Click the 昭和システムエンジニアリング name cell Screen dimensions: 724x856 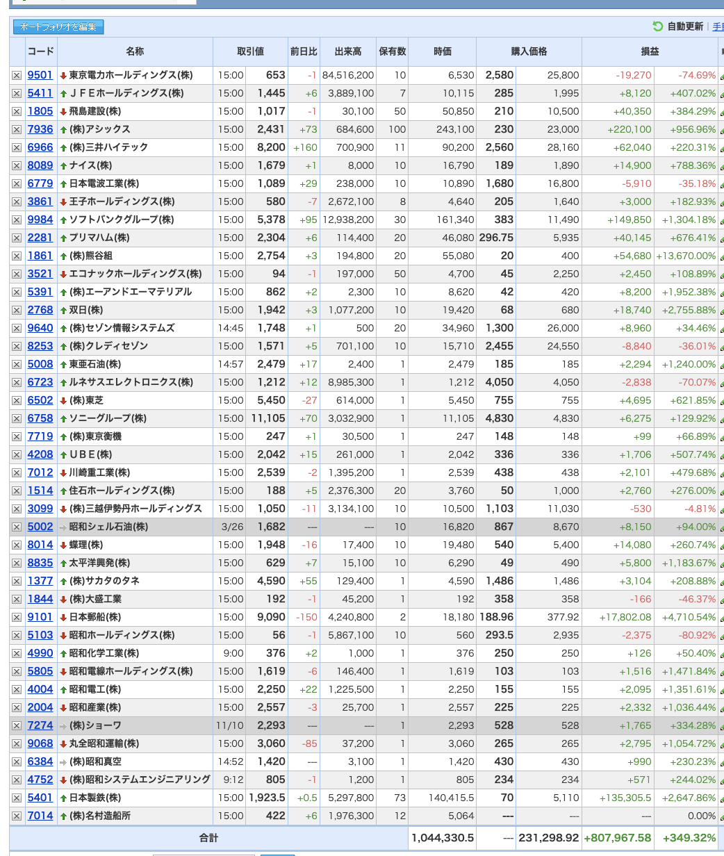click(x=135, y=780)
